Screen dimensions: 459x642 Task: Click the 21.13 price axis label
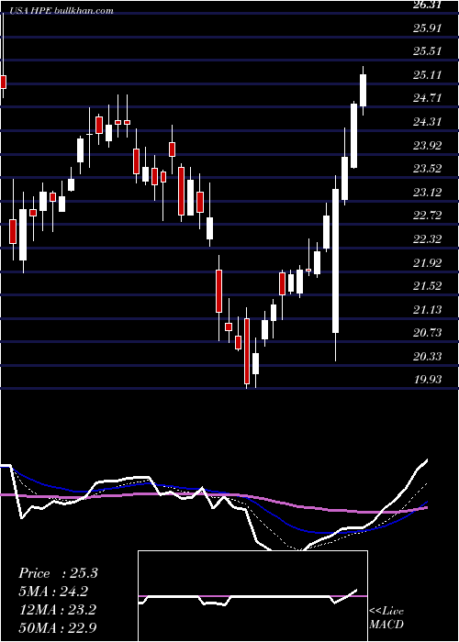[x=429, y=310]
